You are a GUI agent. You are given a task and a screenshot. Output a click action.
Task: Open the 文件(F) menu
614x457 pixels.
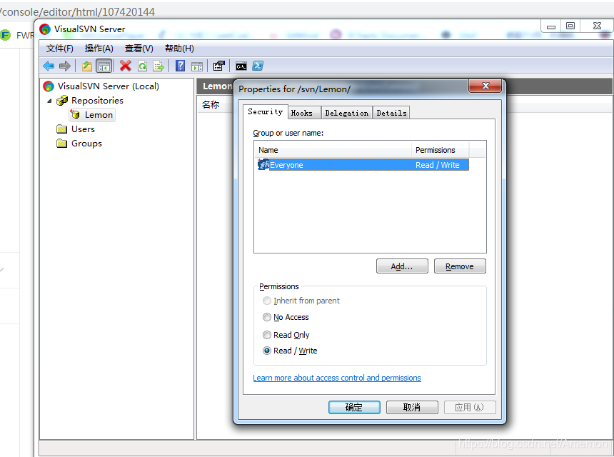coord(59,49)
